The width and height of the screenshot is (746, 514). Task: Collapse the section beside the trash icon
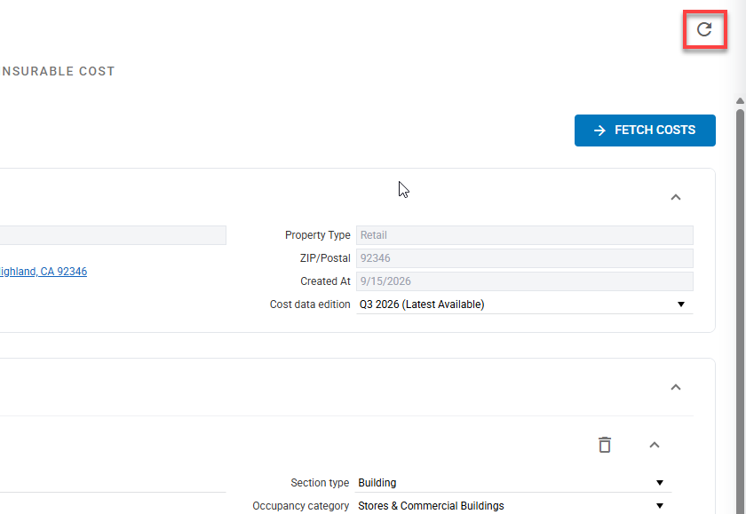655,445
